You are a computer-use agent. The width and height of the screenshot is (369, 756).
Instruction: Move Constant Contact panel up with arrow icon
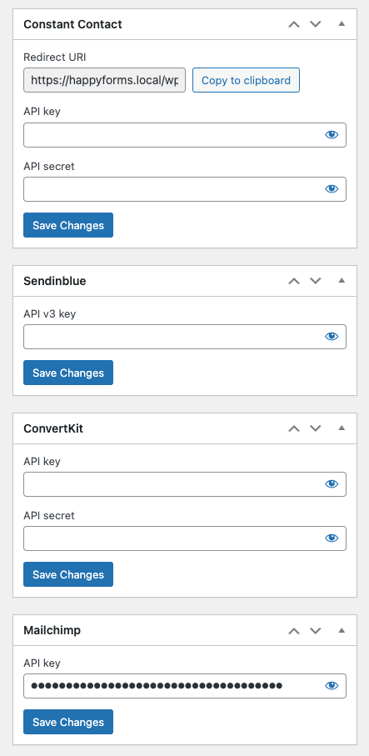294,24
